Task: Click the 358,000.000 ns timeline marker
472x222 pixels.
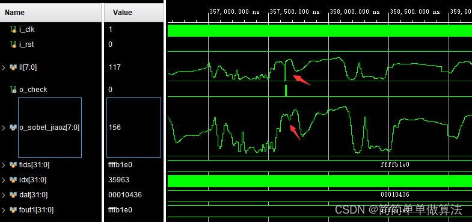Action: [x=355, y=12]
